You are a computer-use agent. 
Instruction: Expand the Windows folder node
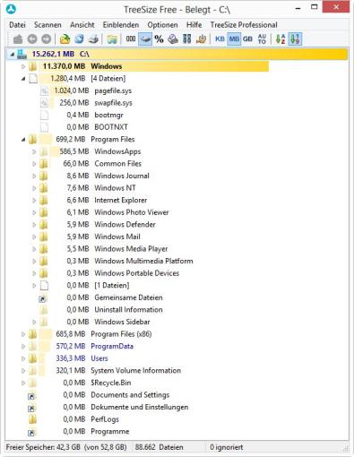tap(23, 66)
